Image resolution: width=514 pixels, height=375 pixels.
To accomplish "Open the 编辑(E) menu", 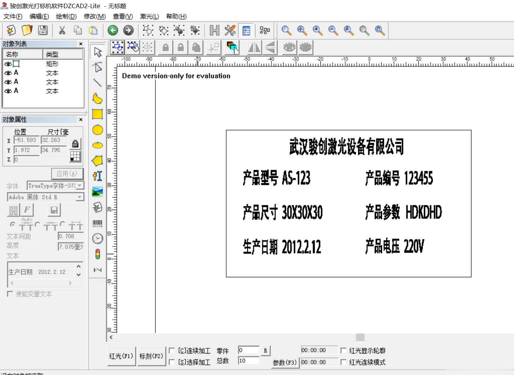I will point(39,16).
